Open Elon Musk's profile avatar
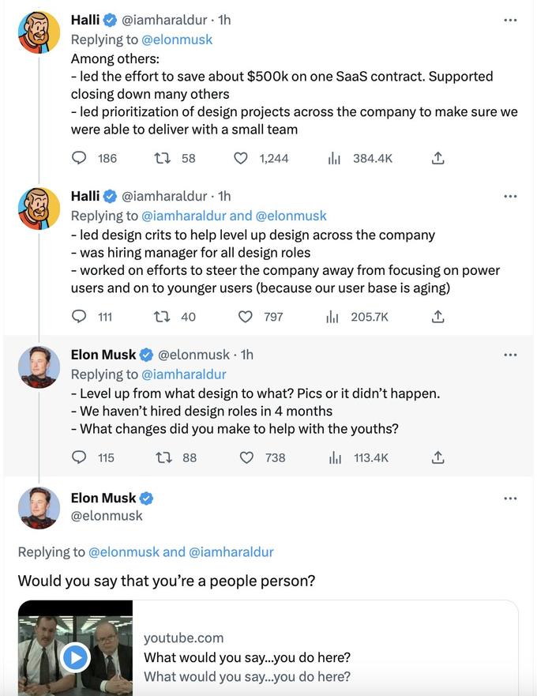This screenshot has width=537, height=696. [x=39, y=508]
